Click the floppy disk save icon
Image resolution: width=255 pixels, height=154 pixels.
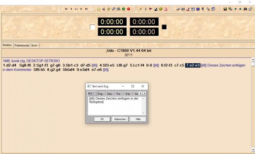pos(225,9)
